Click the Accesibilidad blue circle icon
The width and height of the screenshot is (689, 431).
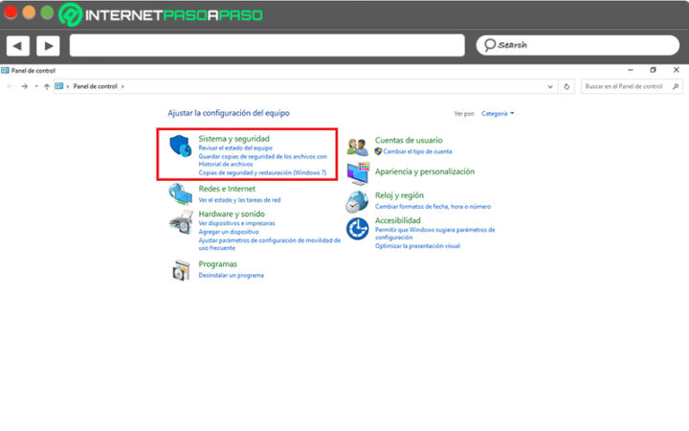tap(358, 229)
